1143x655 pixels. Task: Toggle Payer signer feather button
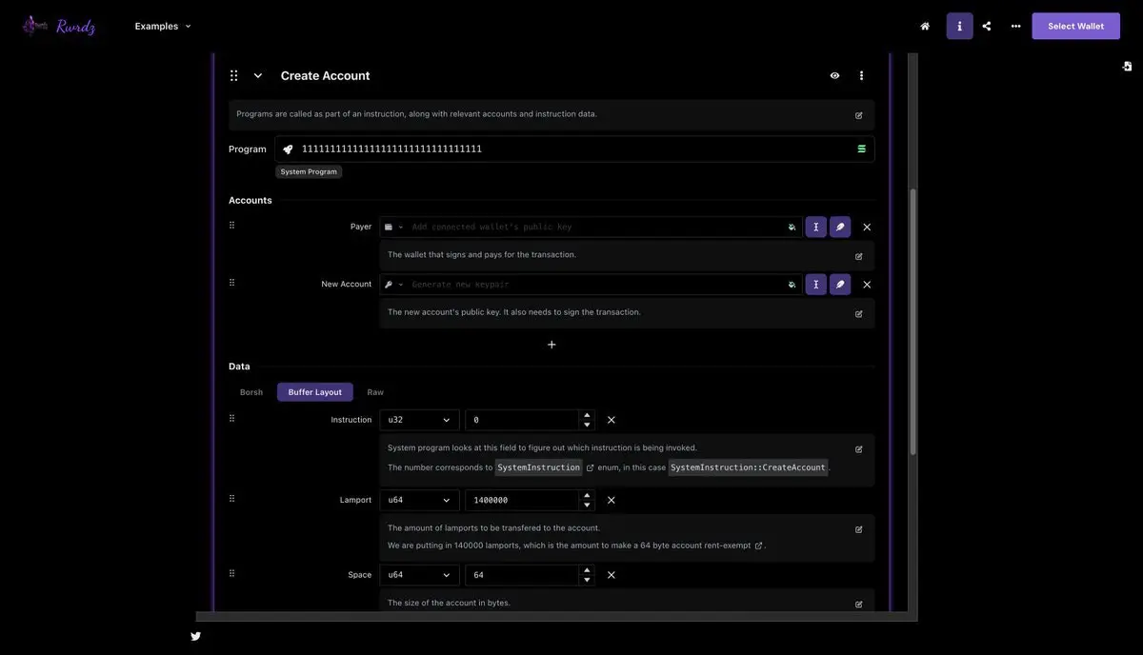click(840, 227)
